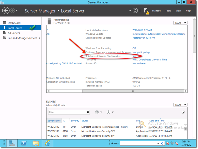Click the properties horizontal scrollbar thumb
Screen dimensions: 198x149
[133, 91]
